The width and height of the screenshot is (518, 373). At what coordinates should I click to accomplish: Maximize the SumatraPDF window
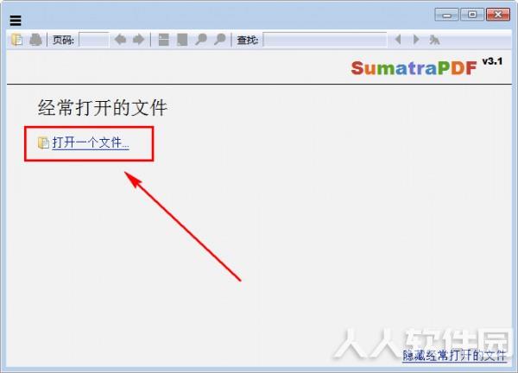click(472, 15)
